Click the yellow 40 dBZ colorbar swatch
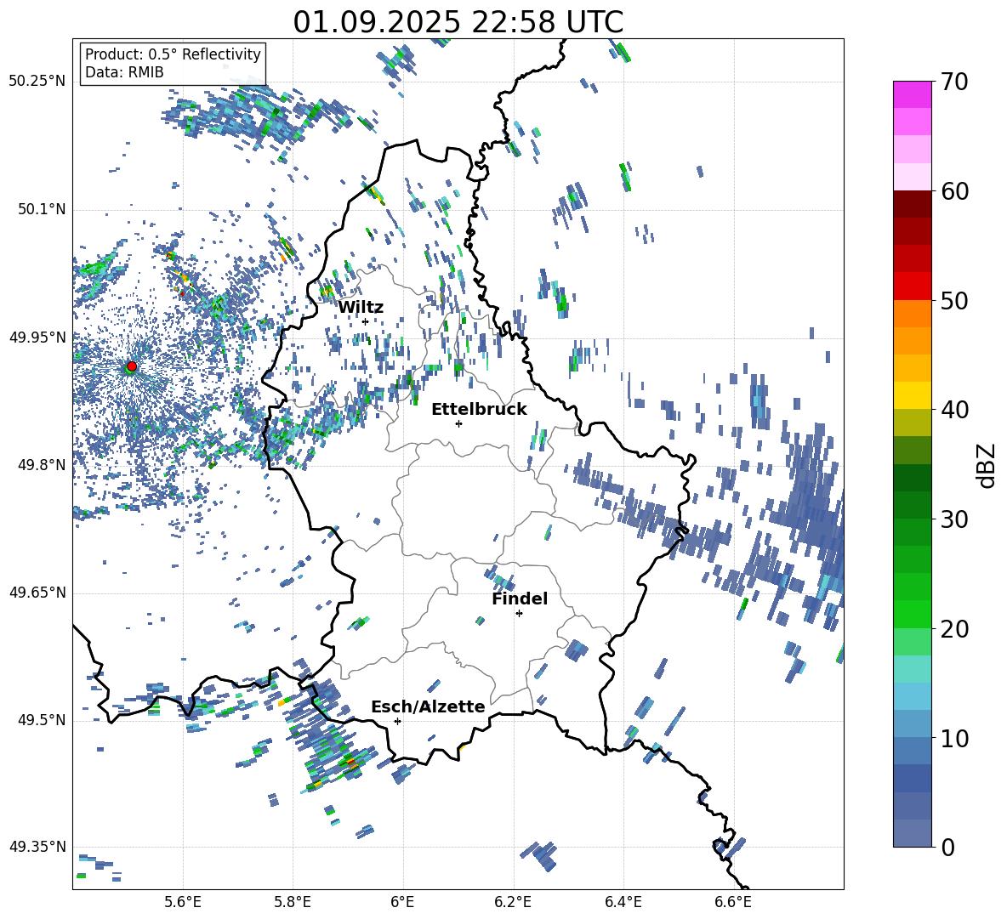The width and height of the screenshot is (1007, 919). pos(912,395)
